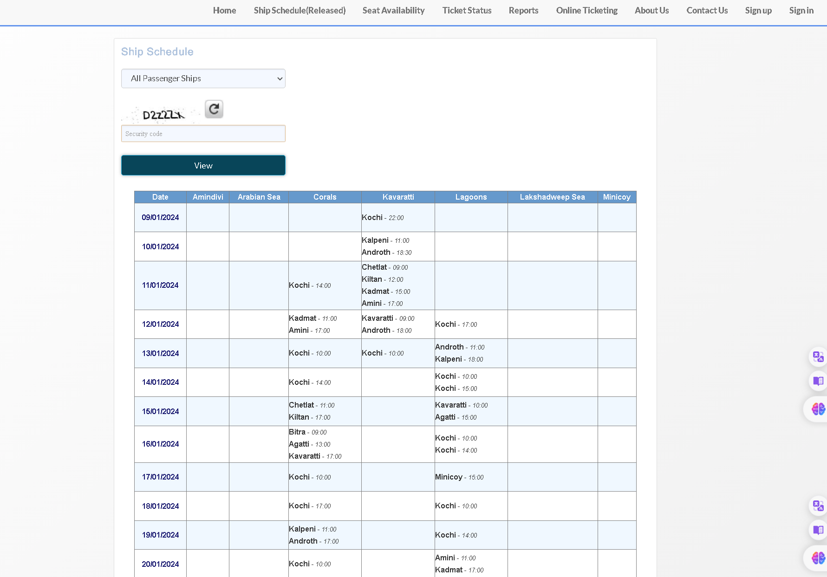Open the Online Ticketing page

tap(586, 10)
